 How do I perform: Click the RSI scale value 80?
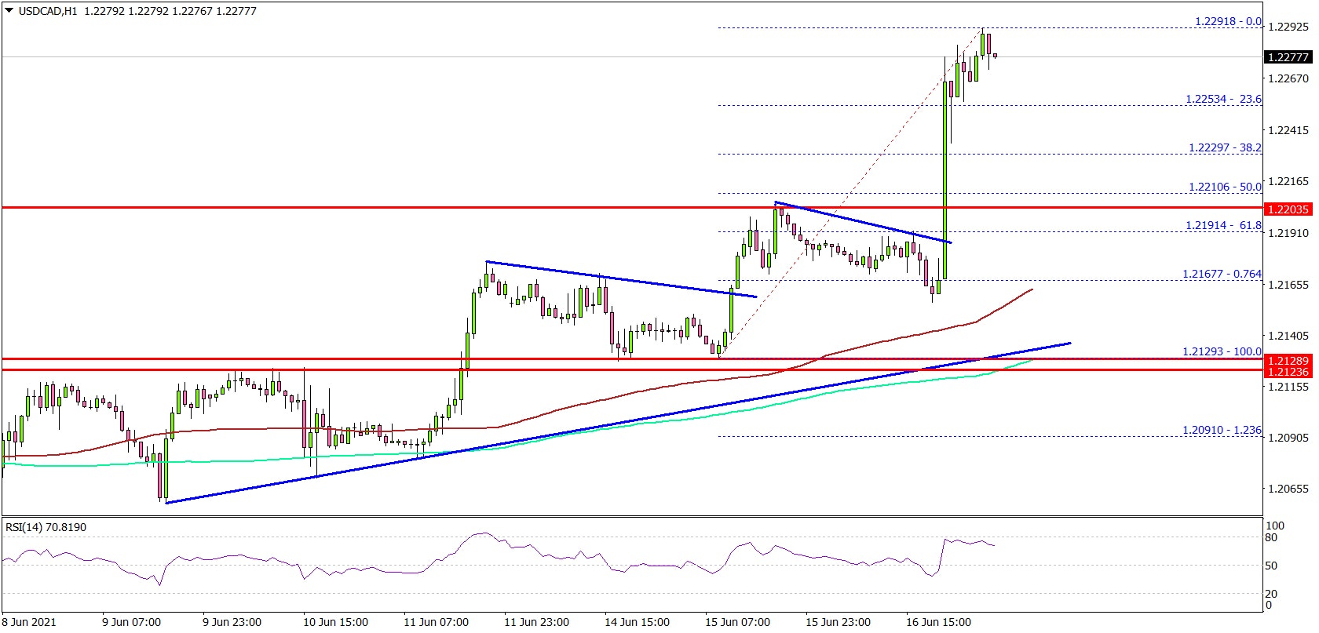click(1271, 537)
